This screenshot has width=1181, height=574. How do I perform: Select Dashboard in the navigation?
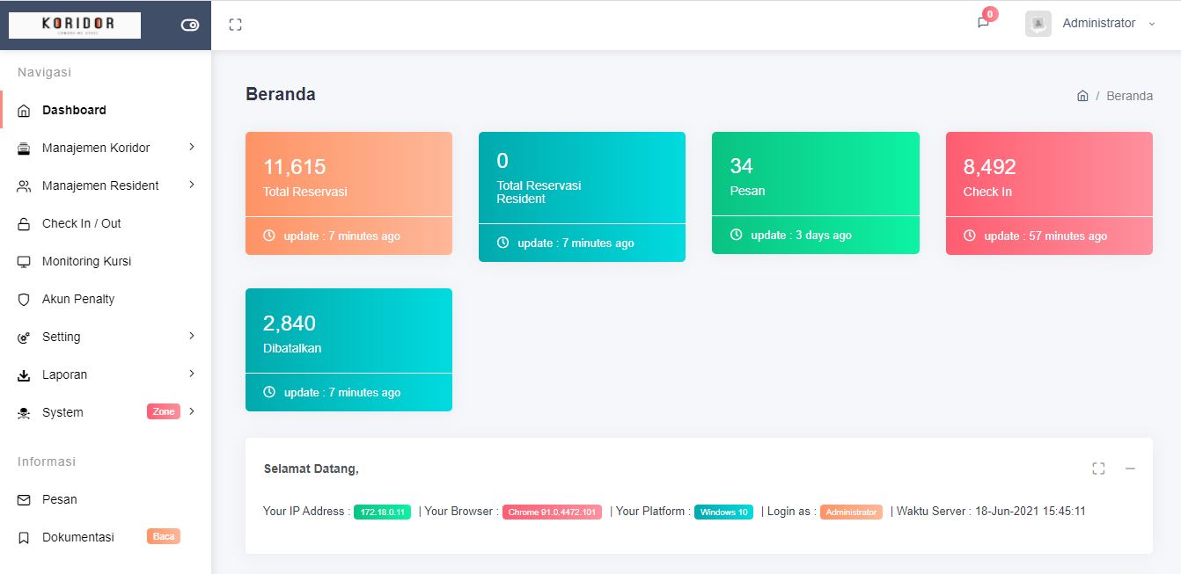(x=74, y=110)
